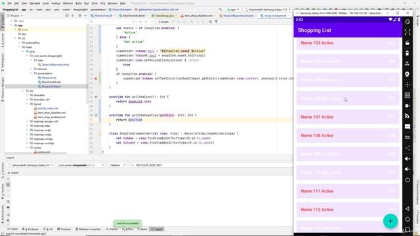This screenshot has height=236, width=420.
Task: Click the Project panel horizontal scrollbar
Action: (x=36, y=153)
